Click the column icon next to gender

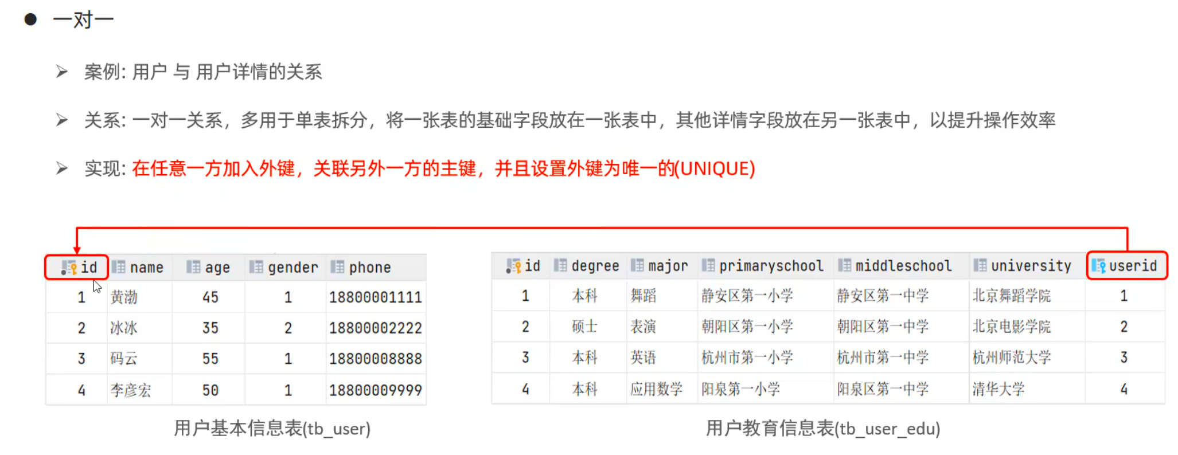256,267
